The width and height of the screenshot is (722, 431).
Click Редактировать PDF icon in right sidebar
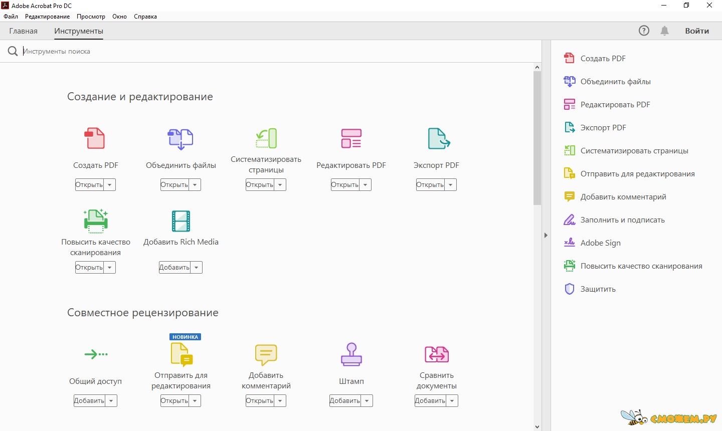(x=570, y=104)
